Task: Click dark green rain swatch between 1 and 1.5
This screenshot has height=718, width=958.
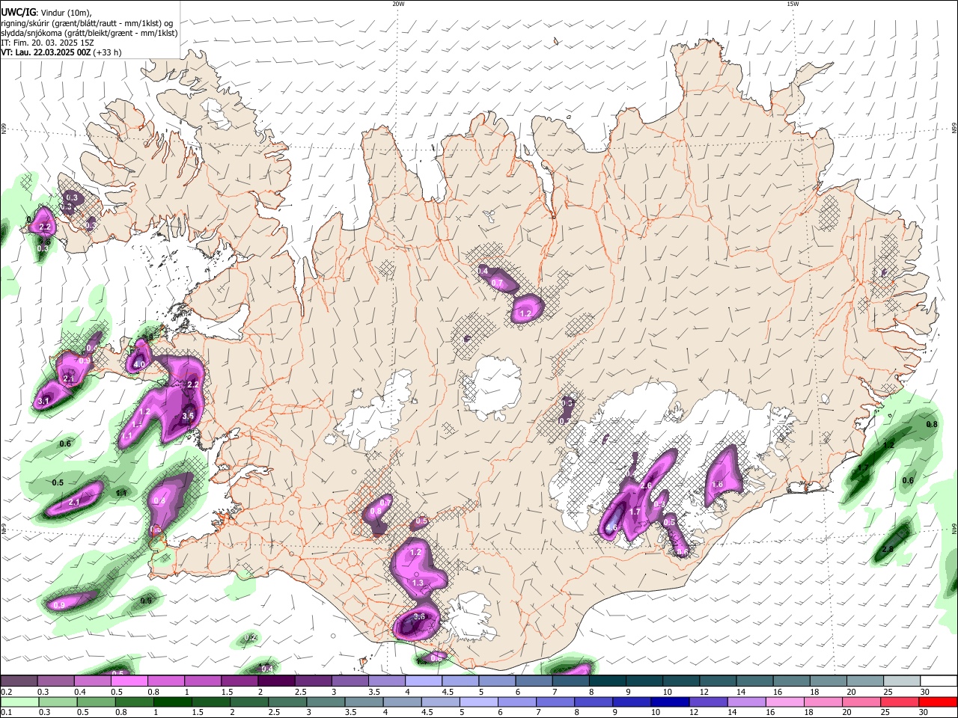Action: 171,702
